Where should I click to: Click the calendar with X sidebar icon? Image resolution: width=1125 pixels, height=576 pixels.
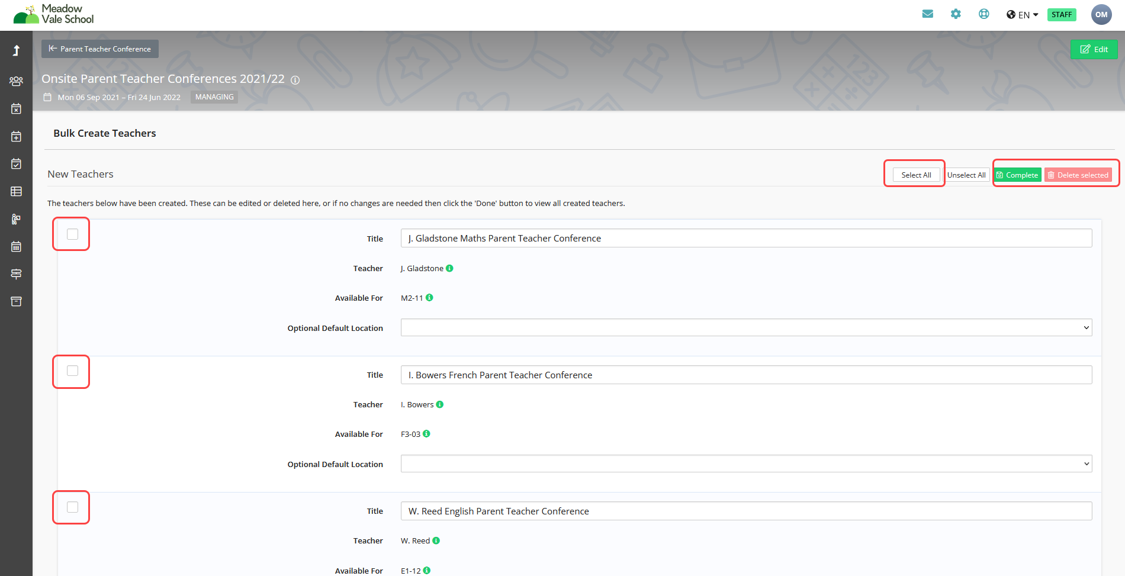[x=16, y=109]
